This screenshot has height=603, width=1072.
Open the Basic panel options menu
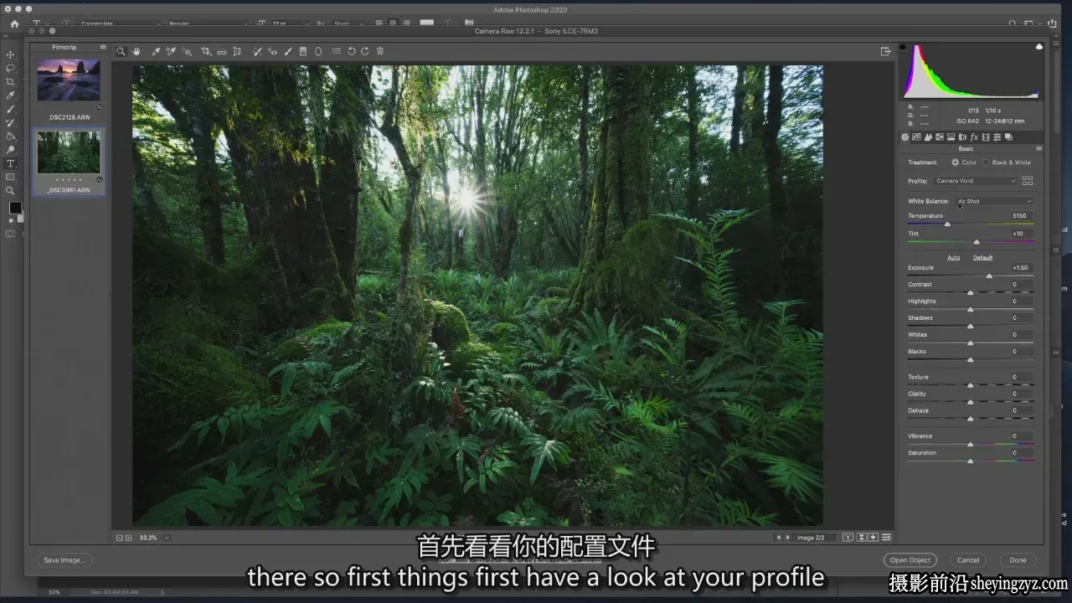[1039, 148]
